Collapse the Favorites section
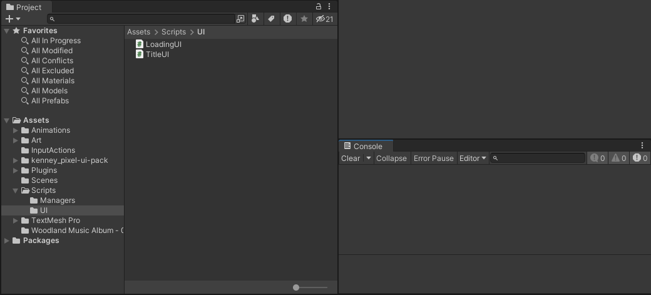Screen dimensions: 651x295 7,31
